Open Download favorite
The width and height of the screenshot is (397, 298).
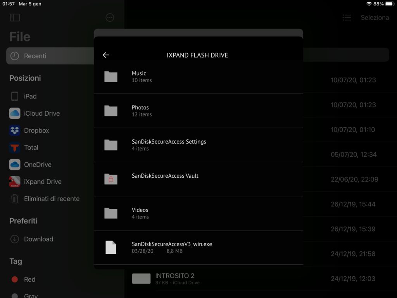(x=32, y=239)
